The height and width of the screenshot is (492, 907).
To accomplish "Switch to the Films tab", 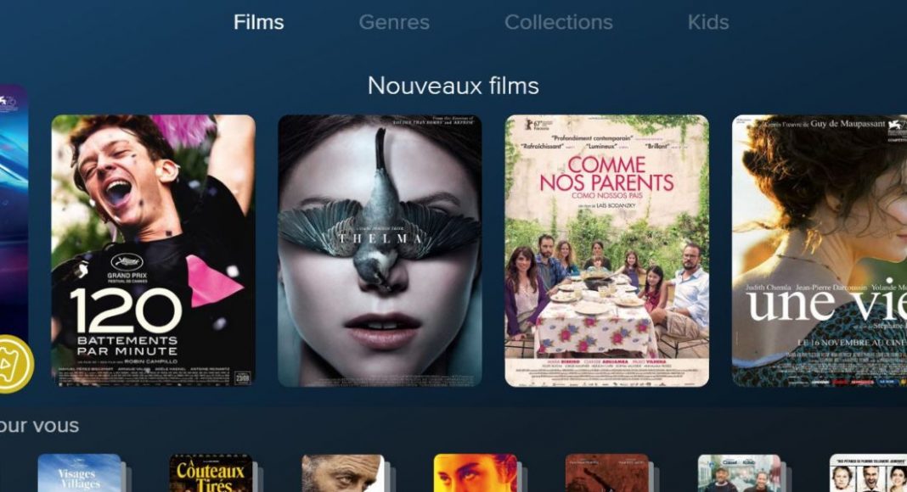I will (258, 22).
